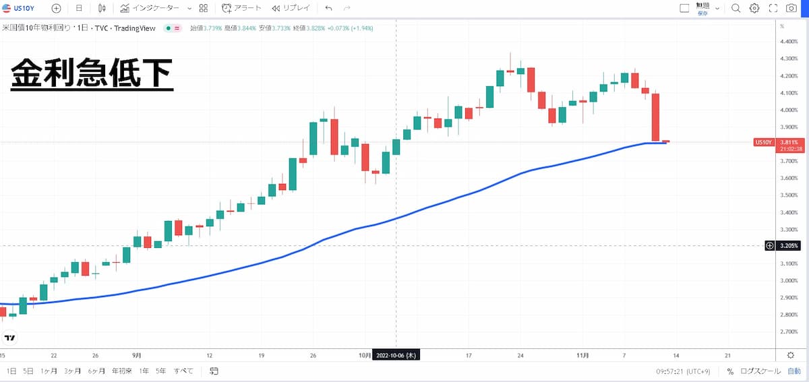Toggle the percent scale at bottom right
This screenshot has height=382, width=809.
point(730,371)
